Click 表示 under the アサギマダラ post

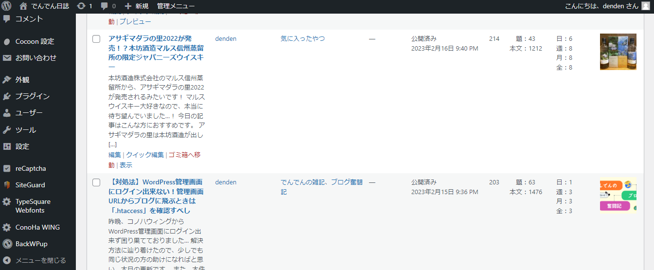click(x=126, y=165)
